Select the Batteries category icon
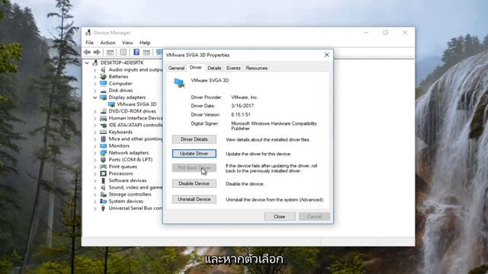 pyautogui.click(x=104, y=76)
